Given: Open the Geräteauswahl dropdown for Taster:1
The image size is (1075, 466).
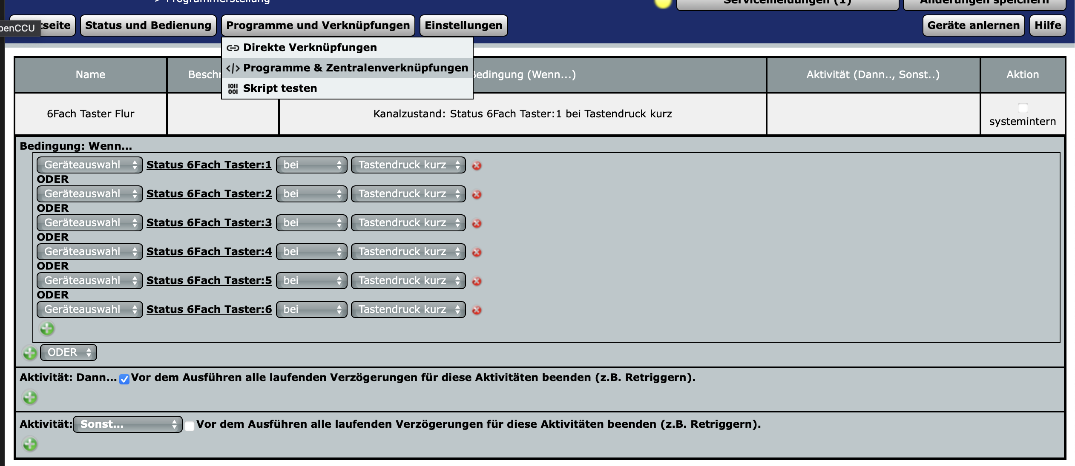Looking at the screenshot, I should 89,165.
